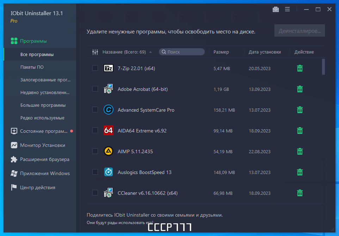
Task: Click the Поиск search input field
Action: point(182,52)
